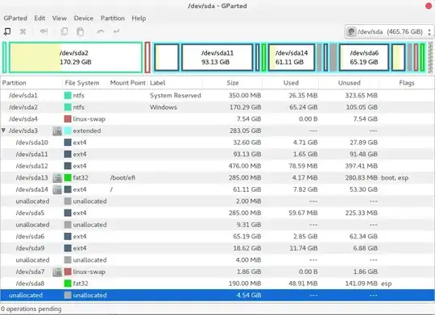Select the /dev/sda14 row in list
435x315 pixels.
point(217,189)
